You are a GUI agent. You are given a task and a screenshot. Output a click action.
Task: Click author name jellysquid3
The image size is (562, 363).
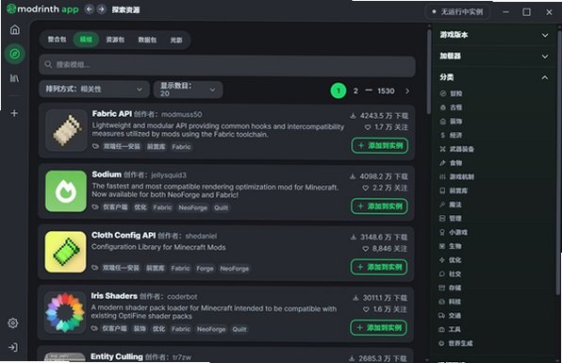[169, 175]
